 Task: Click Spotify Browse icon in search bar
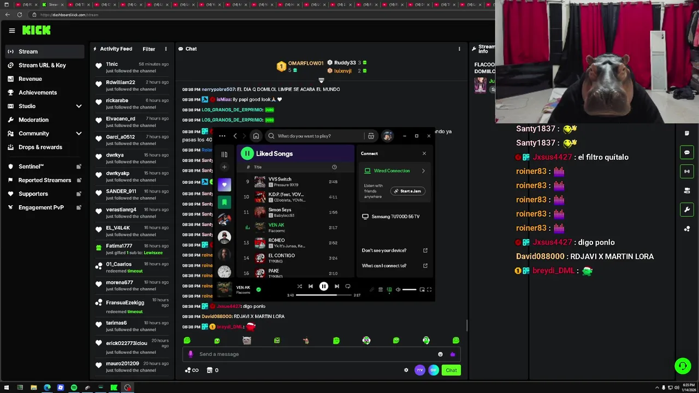click(x=371, y=136)
